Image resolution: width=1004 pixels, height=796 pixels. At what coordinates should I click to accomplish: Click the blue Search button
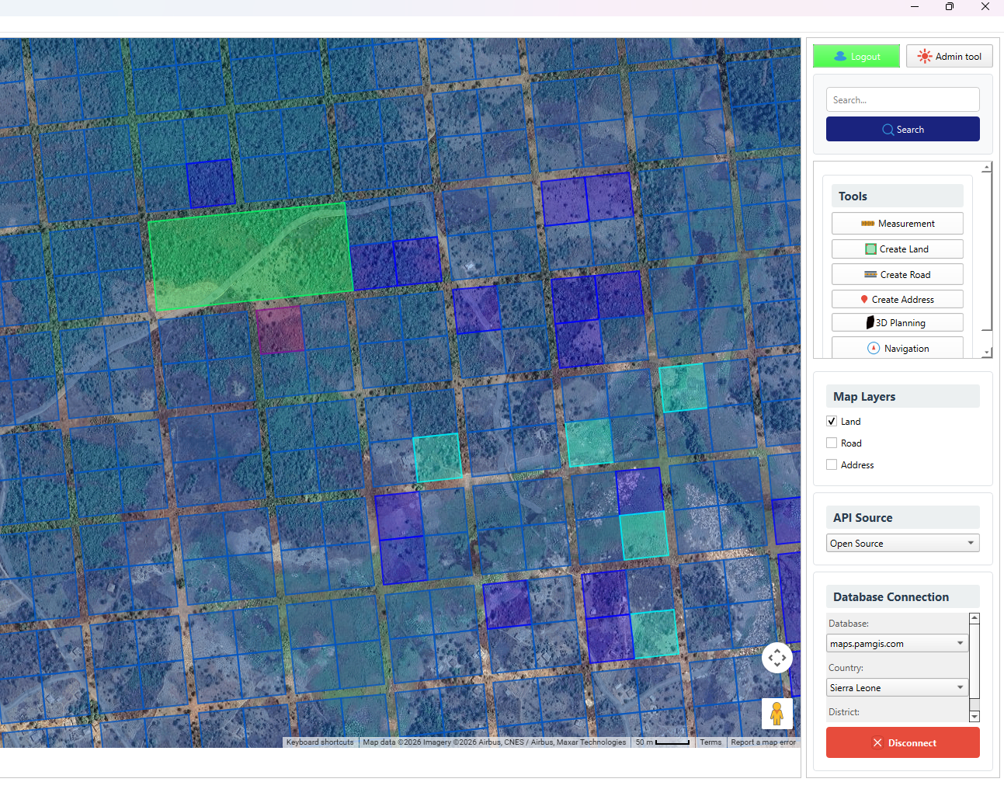[903, 129]
